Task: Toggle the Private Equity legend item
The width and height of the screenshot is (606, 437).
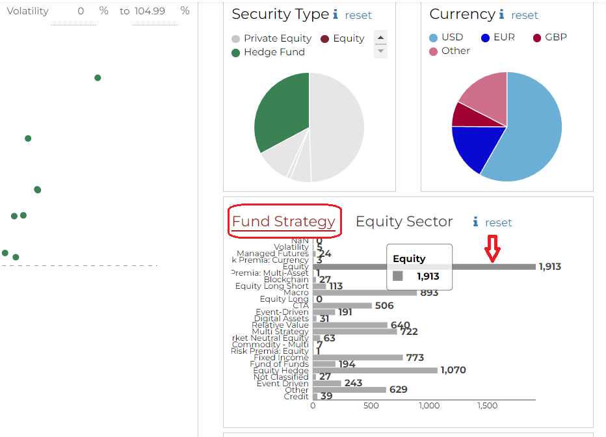Action: point(271,38)
